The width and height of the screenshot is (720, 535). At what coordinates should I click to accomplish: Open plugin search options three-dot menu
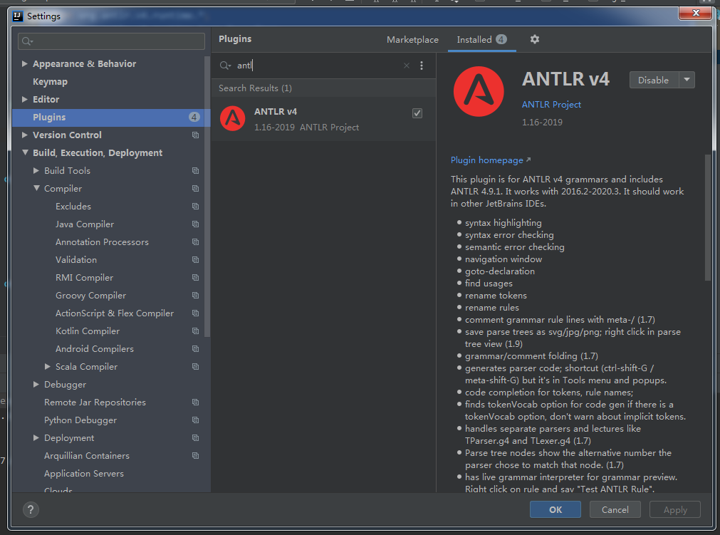click(422, 66)
